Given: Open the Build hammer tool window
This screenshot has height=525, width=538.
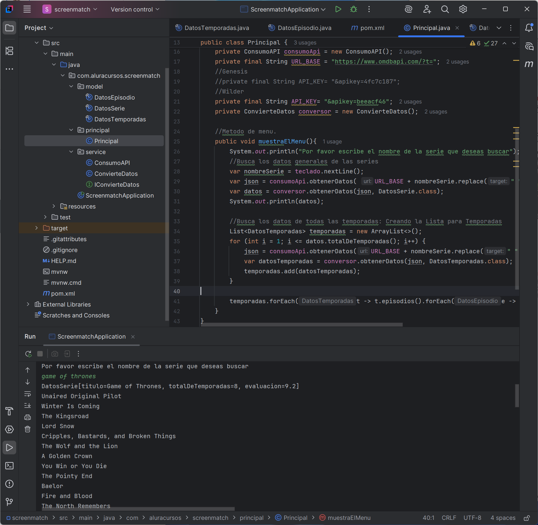Looking at the screenshot, I should click(x=9, y=411).
